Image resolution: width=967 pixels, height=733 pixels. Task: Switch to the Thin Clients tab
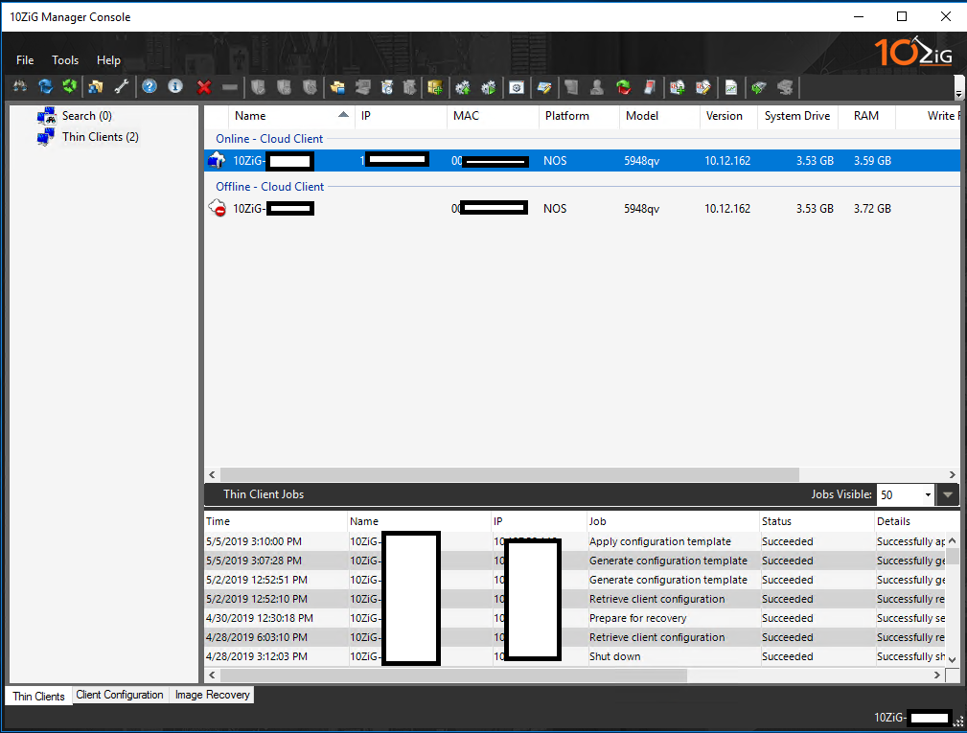[x=38, y=696]
